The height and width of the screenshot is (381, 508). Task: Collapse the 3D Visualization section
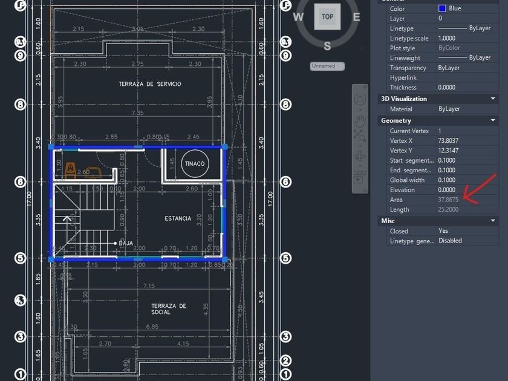[x=493, y=99]
